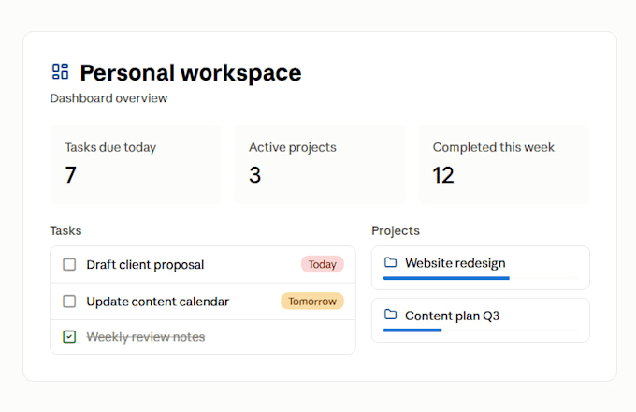Check the Draft client proposal checkbox
Screen dimensions: 636x412
(69, 264)
